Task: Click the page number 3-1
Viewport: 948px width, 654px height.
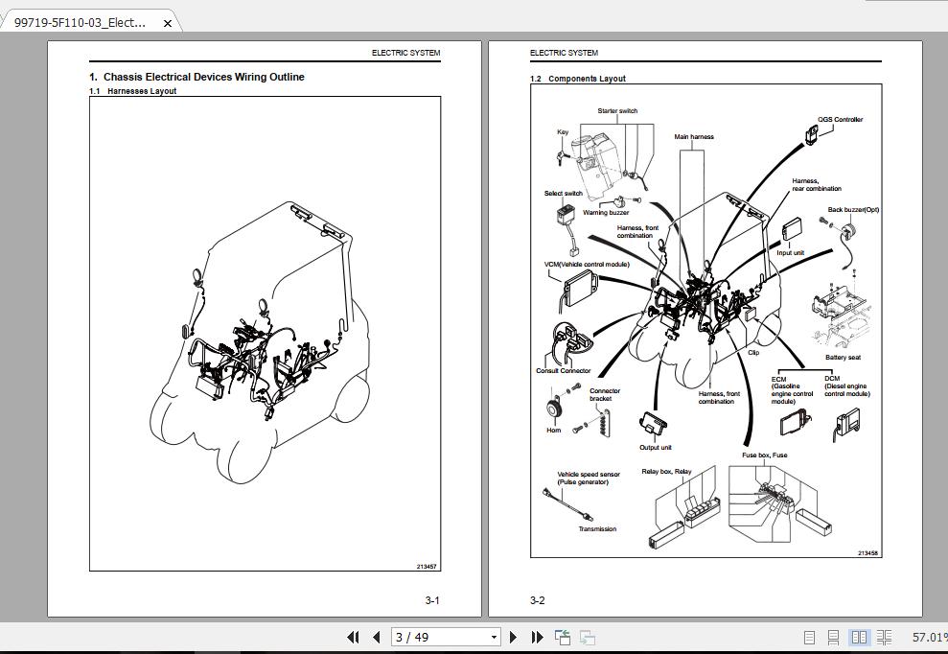Action: 431,600
